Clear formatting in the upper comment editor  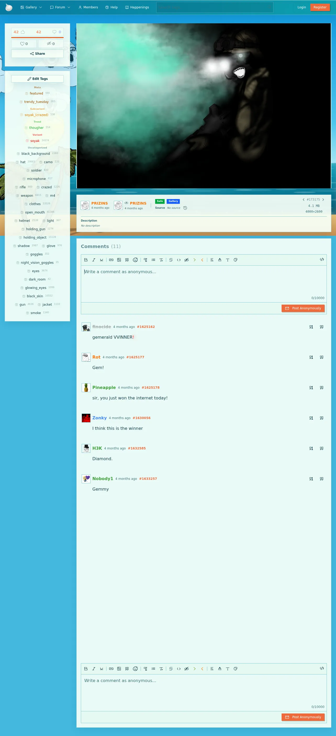click(x=161, y=260)
